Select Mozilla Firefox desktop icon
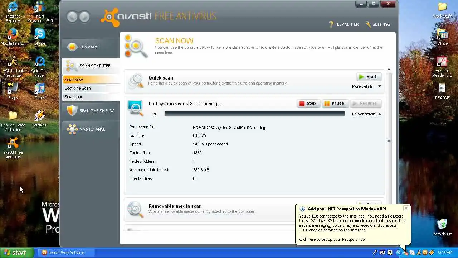Screen dimensions: 458x258 click(x=13, y=37)
